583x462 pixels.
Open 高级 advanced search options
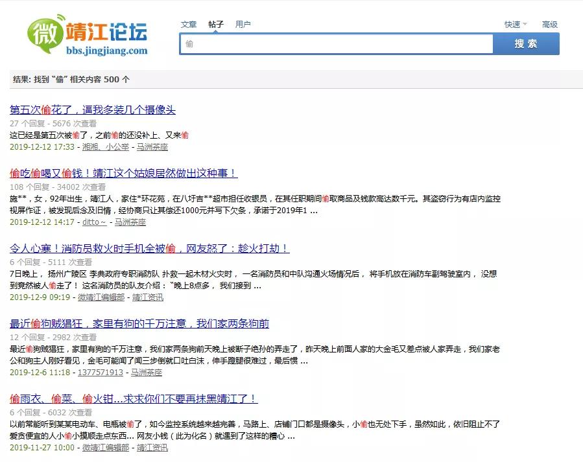[x=549, y=24]
